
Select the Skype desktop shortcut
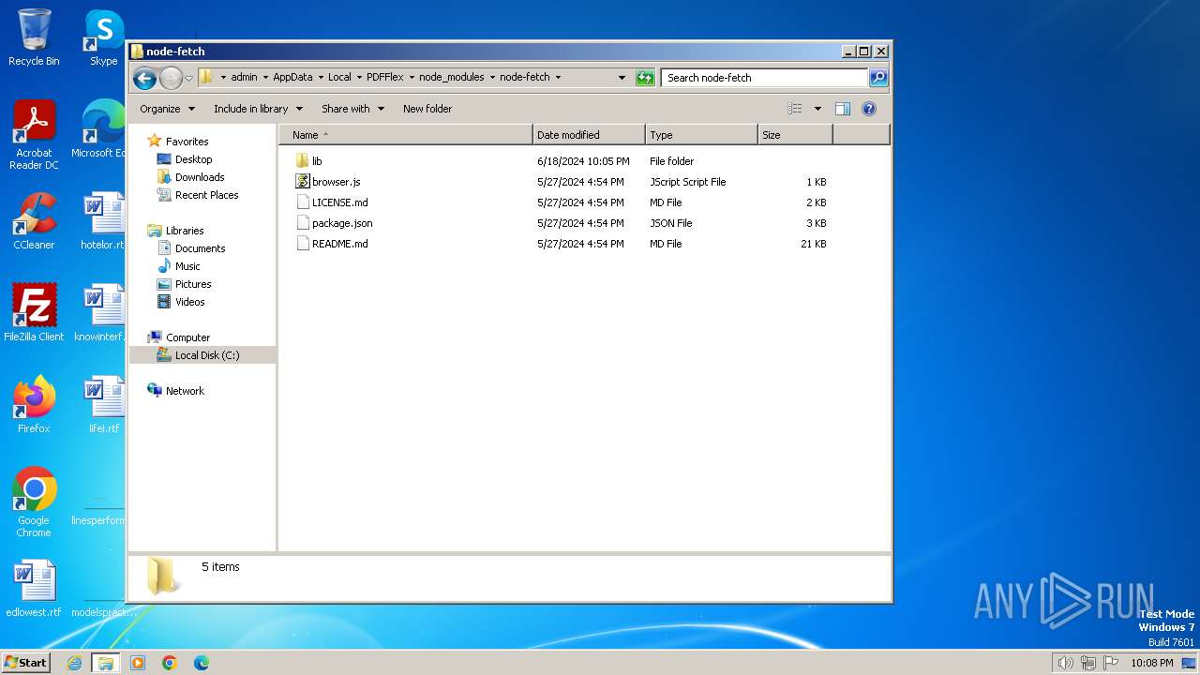[x=103, y=37]
